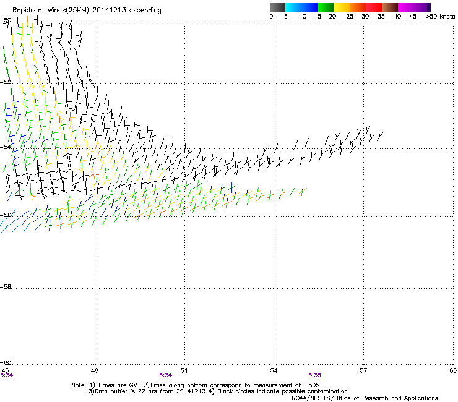Click the '40' label under the color bar

coord(397,17)
